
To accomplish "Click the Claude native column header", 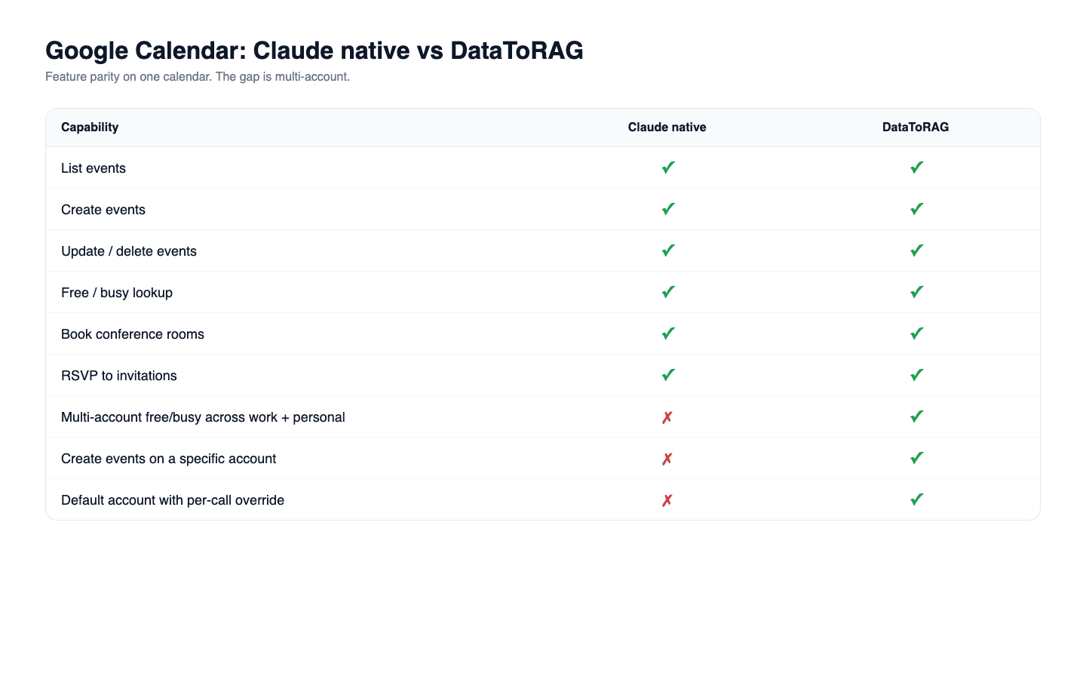I will point(667,127).
